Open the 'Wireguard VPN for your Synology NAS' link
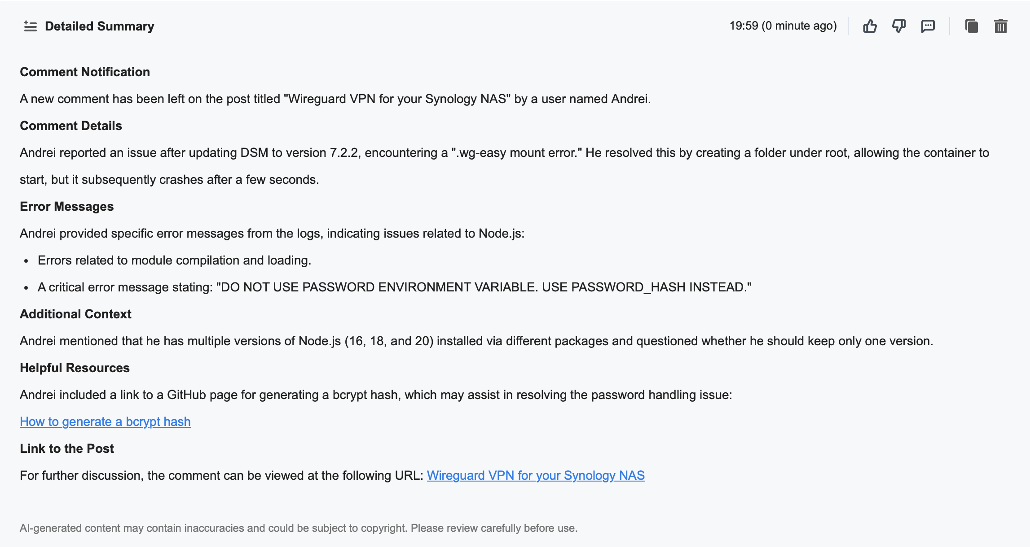 pyautogui.click(x=536, y=475)
